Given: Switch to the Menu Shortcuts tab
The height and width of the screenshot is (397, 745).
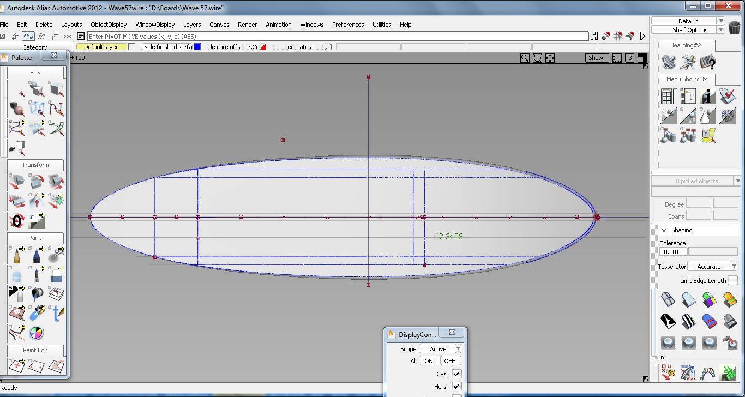Looking at the screenshot, I should pos(686,79).
